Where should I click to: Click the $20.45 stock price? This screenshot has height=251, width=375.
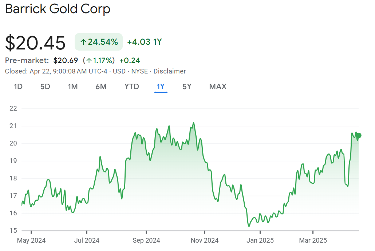click(35, 43)
